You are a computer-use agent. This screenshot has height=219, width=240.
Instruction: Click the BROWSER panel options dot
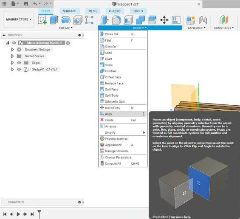pyautogui.click(x=79, y=35)
